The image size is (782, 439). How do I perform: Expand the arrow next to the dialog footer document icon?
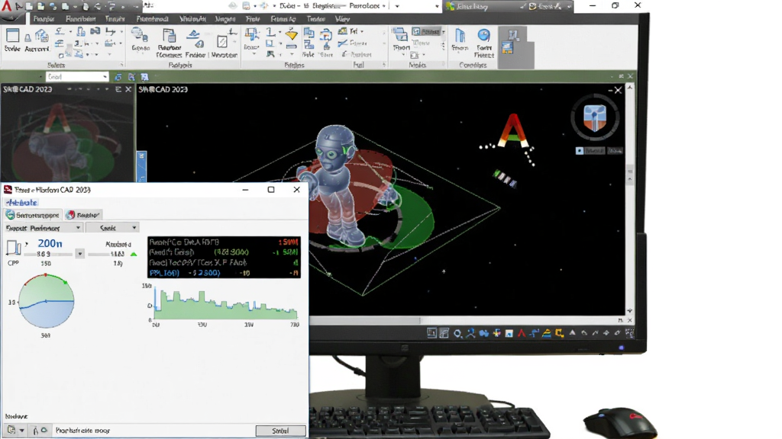click(x=22, y=431)
